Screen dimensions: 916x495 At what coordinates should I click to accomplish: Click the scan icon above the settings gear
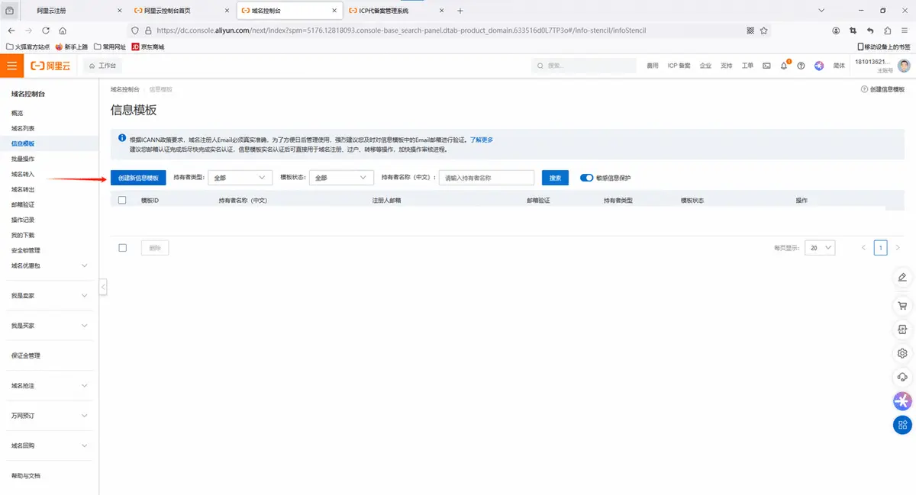(x=902, y=329)
